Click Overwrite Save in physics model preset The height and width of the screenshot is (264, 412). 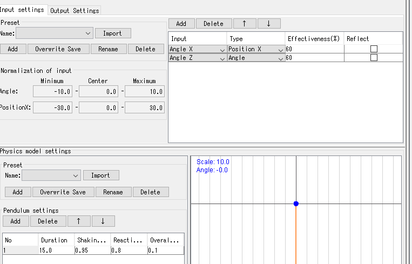point(63,192)
